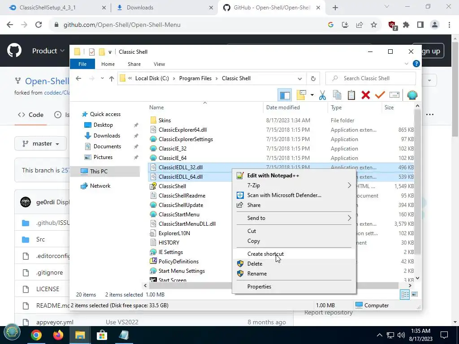Open the GitHub Code tab
The width and height of the screenshot is (459, 344).
(31, 115)
